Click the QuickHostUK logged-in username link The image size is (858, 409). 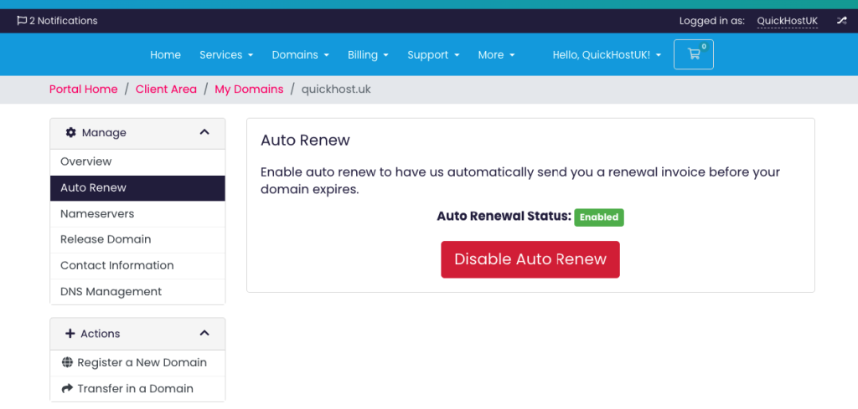pos(788,21)
